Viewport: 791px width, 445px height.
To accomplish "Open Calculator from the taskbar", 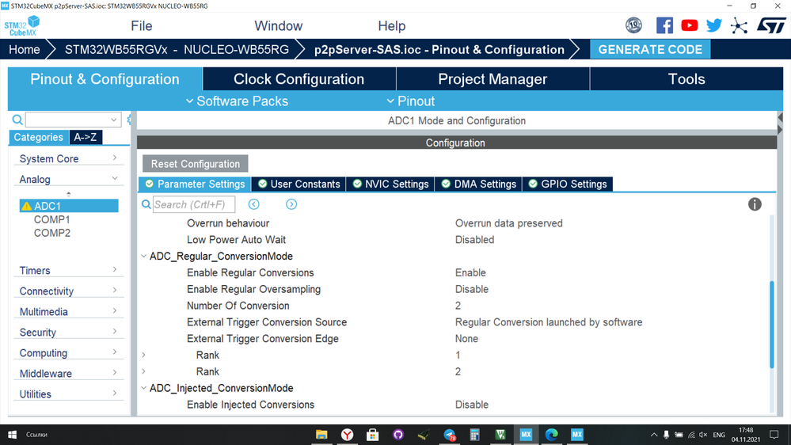I will click(475, 435).
